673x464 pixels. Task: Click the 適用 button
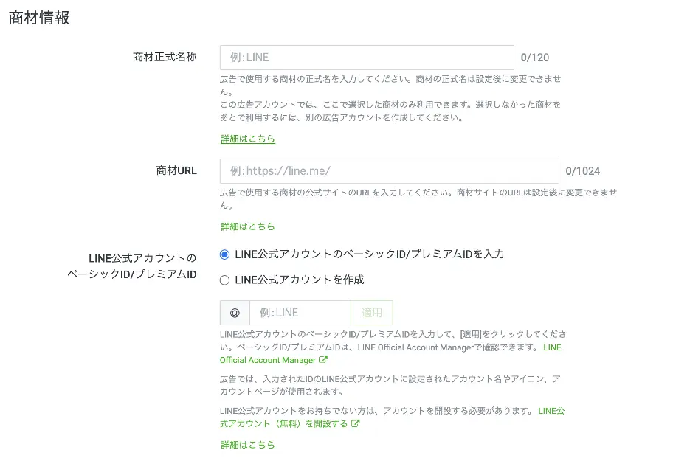372,313
